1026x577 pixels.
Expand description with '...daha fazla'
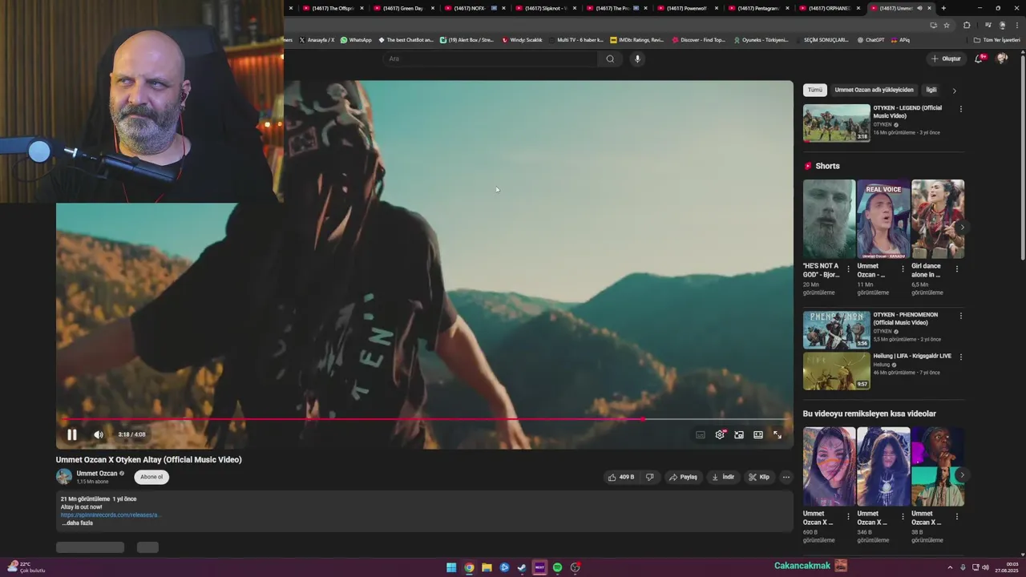pos(77,523)
